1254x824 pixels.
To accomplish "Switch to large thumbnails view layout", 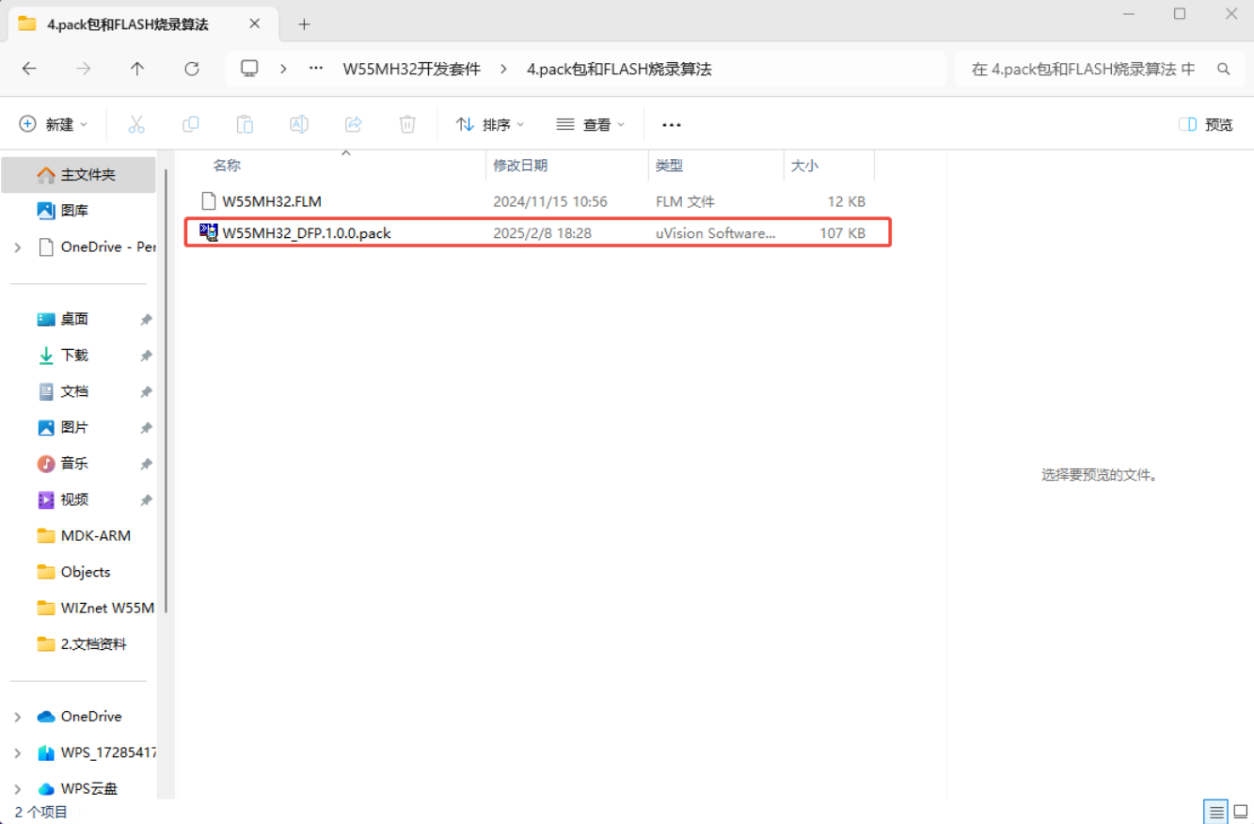I will click(1241, 812).
